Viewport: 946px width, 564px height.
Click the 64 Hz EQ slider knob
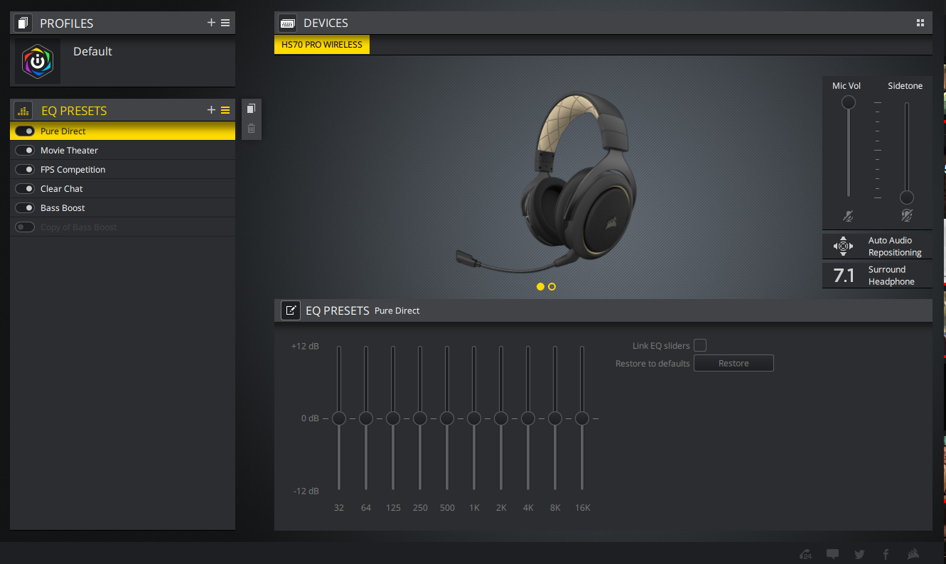[366, 418]
